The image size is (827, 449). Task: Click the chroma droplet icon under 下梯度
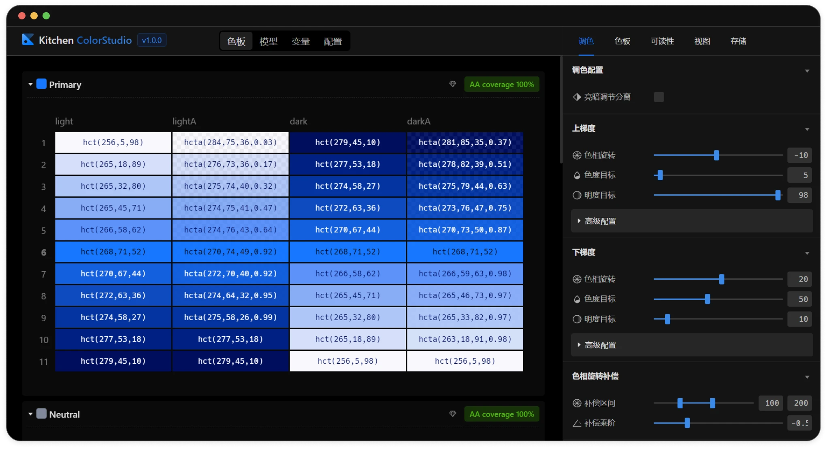pyautogui.click(x=577, y=299)
